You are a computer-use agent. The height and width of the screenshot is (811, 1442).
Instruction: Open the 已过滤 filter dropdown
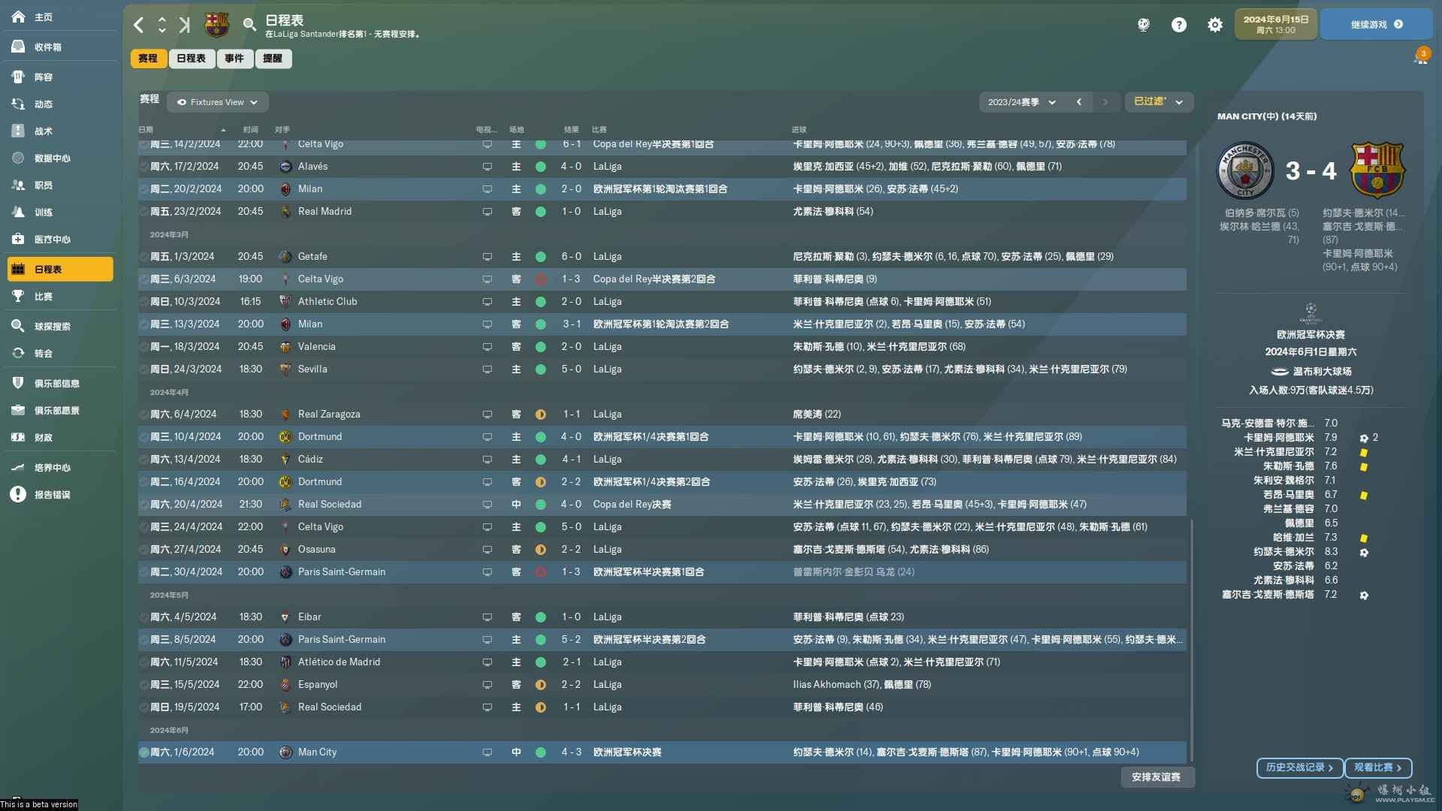tap(1159, 102)
